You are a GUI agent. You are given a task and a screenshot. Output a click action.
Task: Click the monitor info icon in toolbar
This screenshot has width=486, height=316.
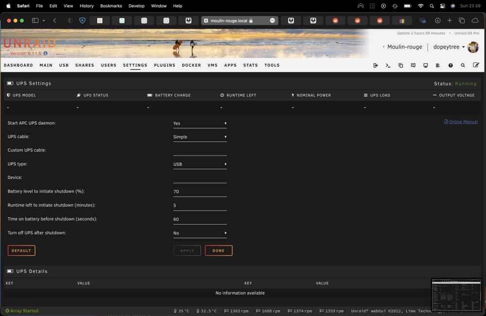(x=425, y=65)
